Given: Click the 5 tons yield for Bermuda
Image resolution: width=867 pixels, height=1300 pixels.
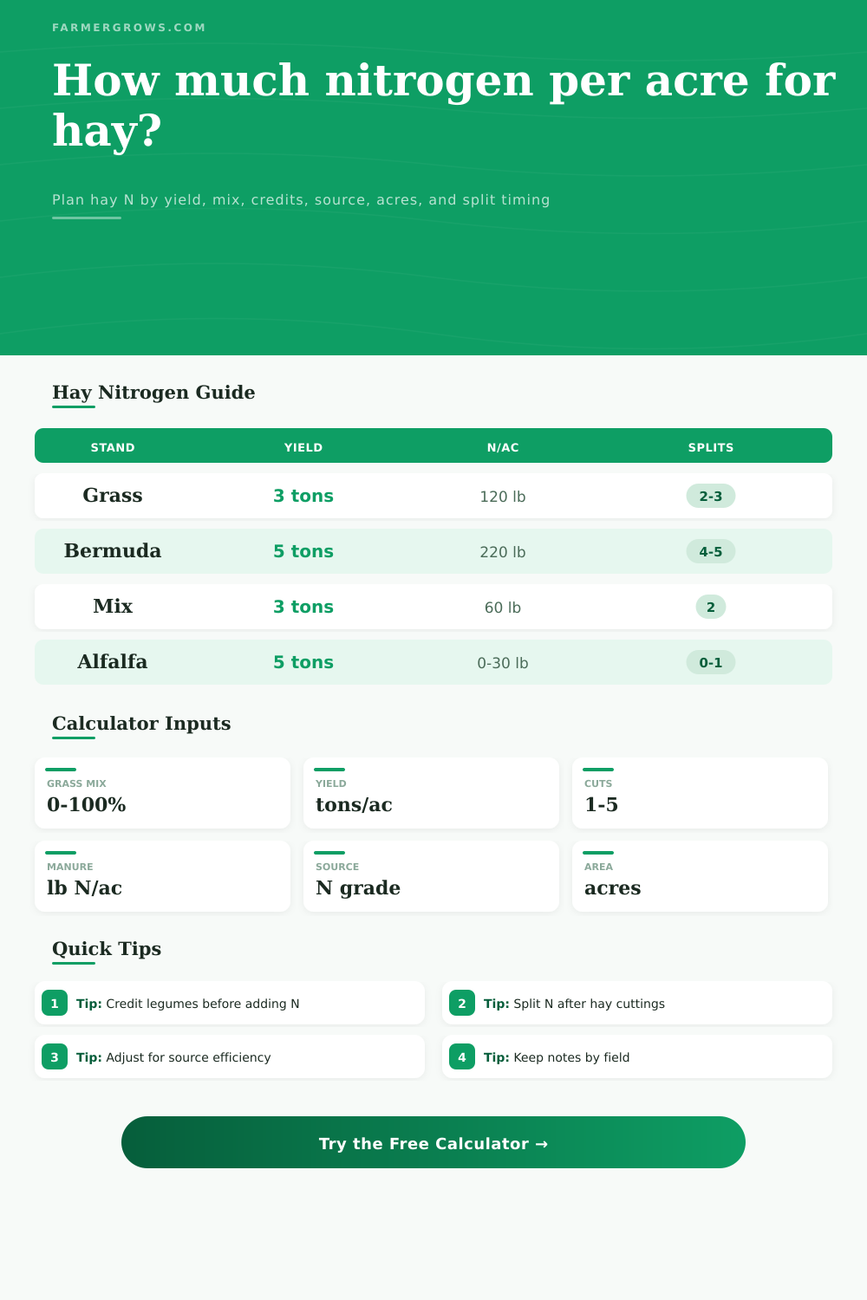Looking at the screenshot, I should pos(303,551).
